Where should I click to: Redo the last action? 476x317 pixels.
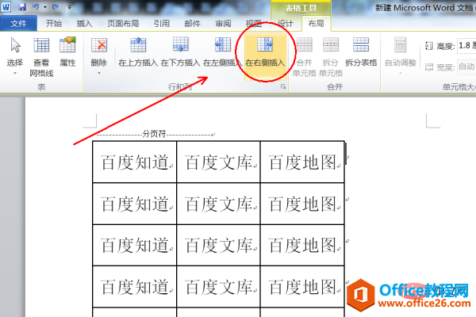tap(56, 6)
